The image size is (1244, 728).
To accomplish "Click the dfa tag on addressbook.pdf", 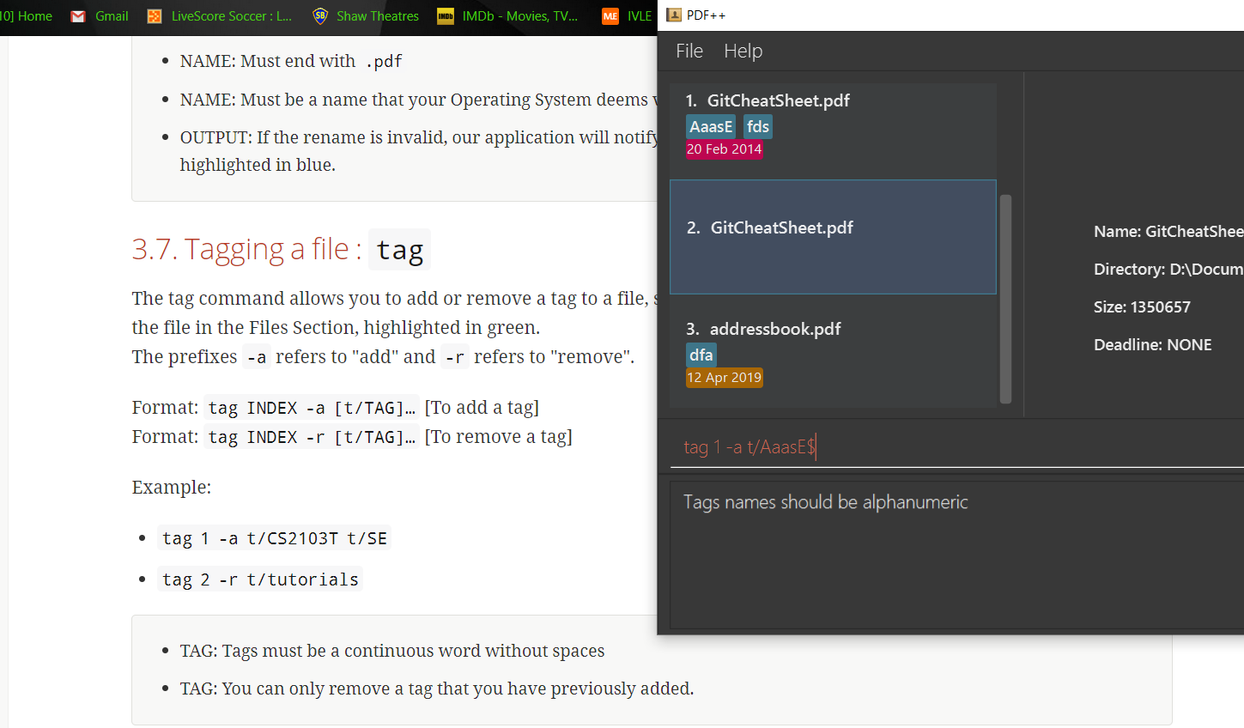I will tap(701, 355).
